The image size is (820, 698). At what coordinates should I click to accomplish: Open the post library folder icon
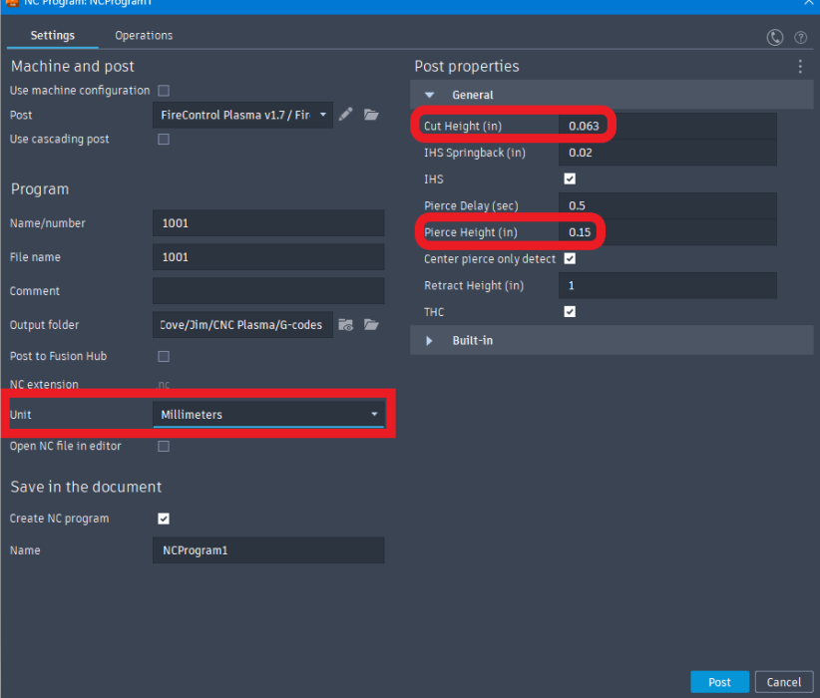371,115
